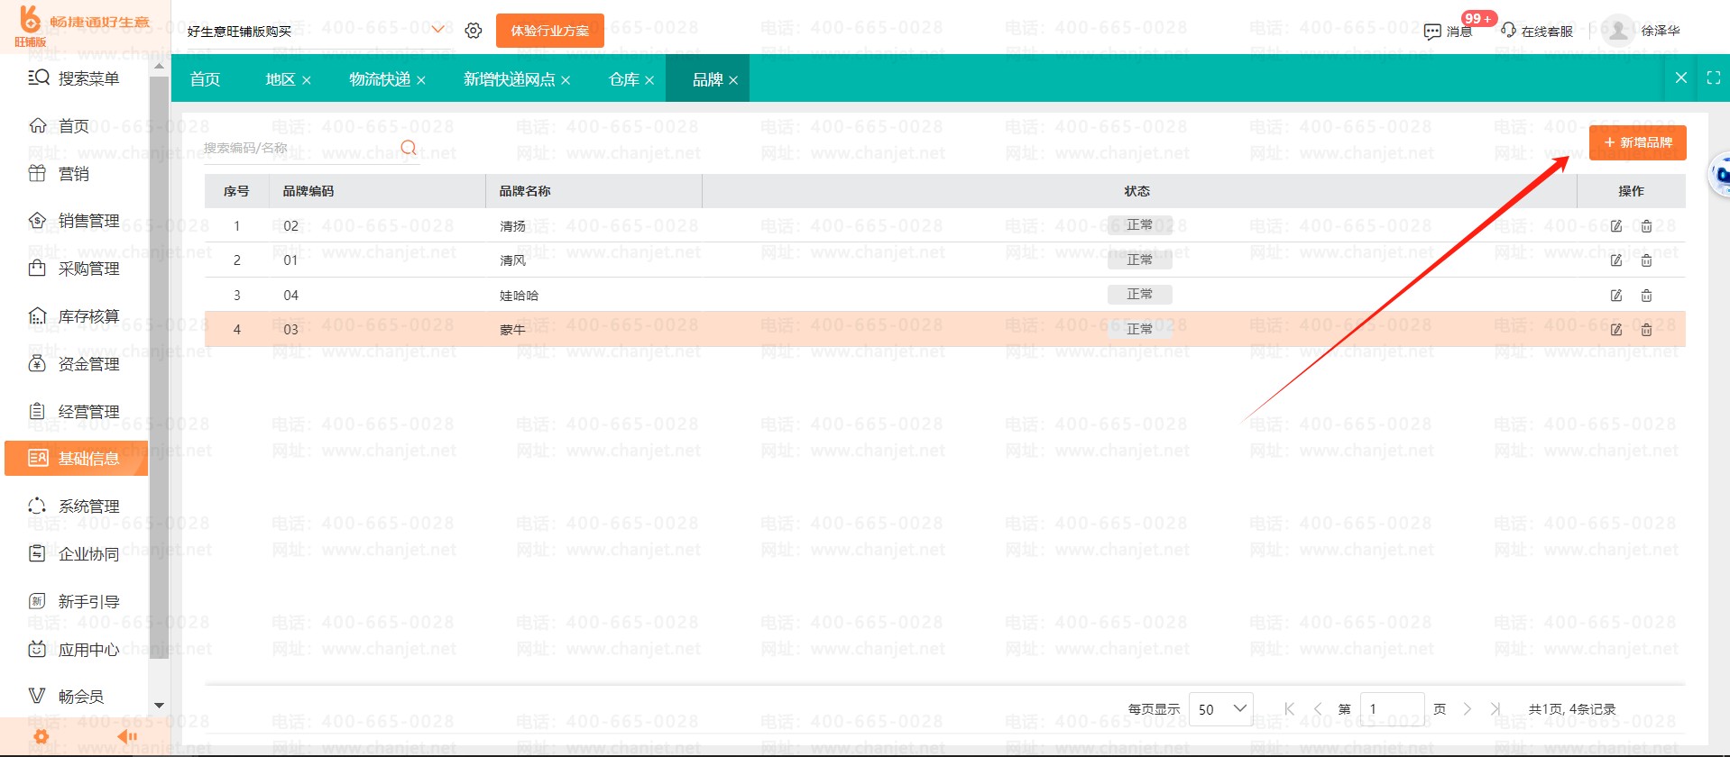The image size is (1730, 757).
Task: Click the search magnifier in brand search
Action: tap(409, 148)
